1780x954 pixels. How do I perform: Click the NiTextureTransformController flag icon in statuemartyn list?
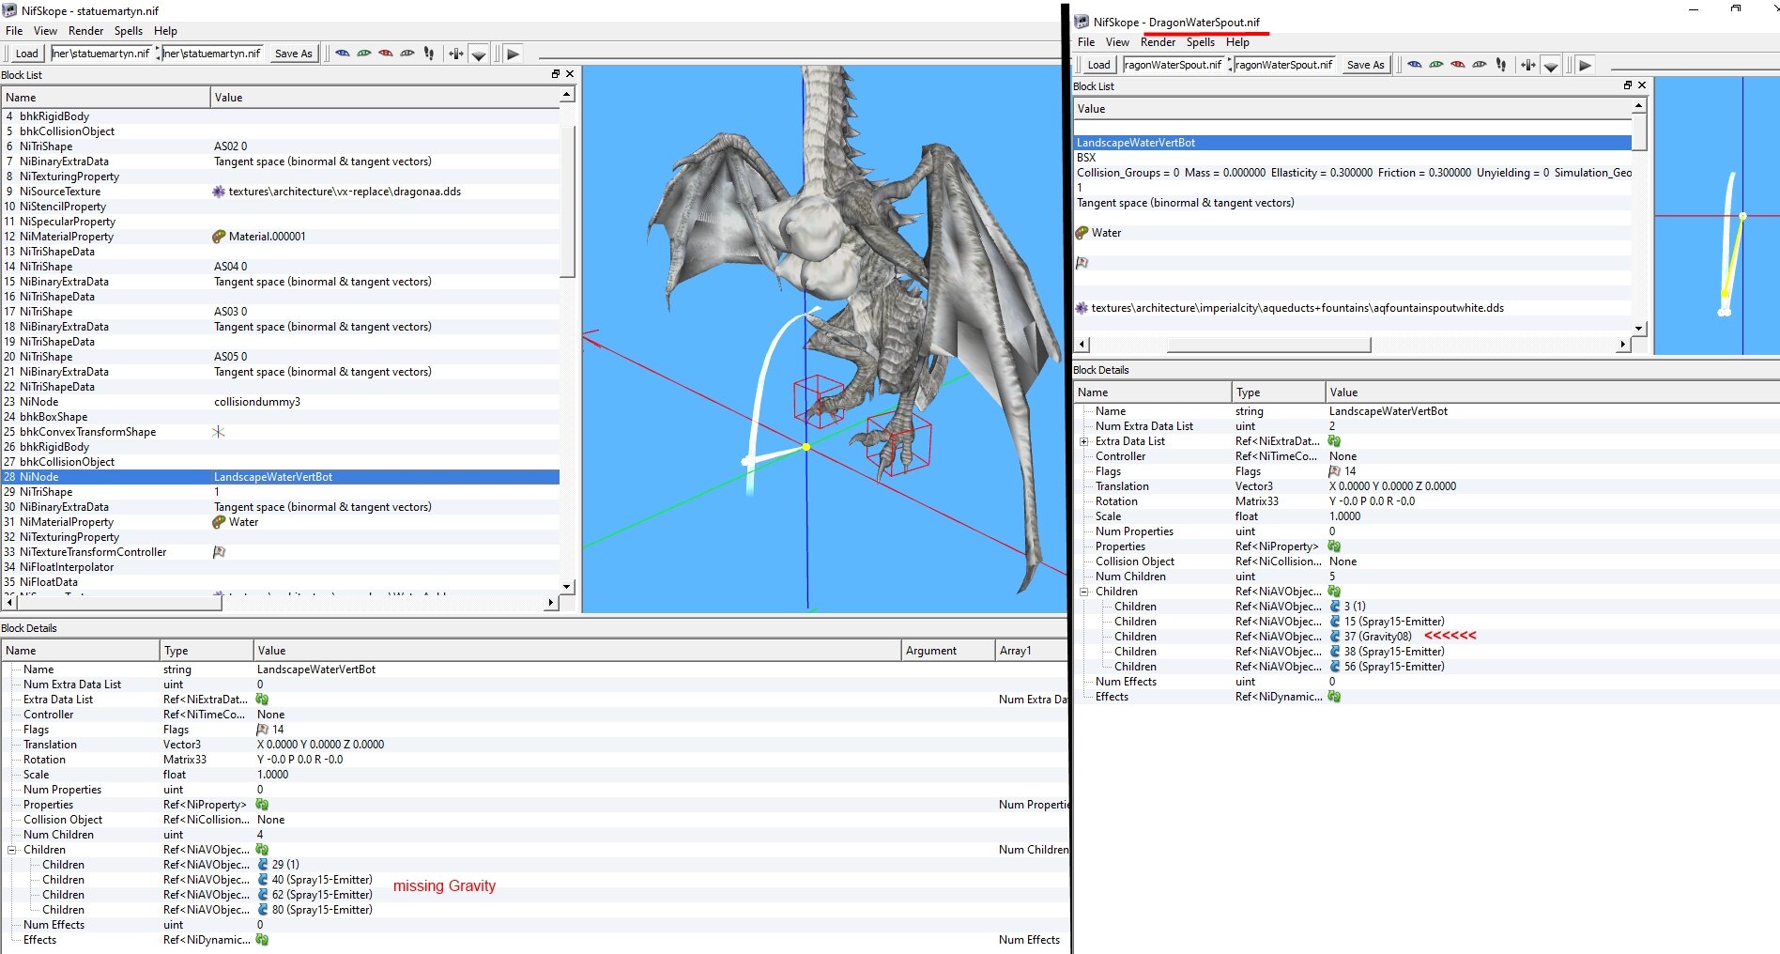[219, 552]
